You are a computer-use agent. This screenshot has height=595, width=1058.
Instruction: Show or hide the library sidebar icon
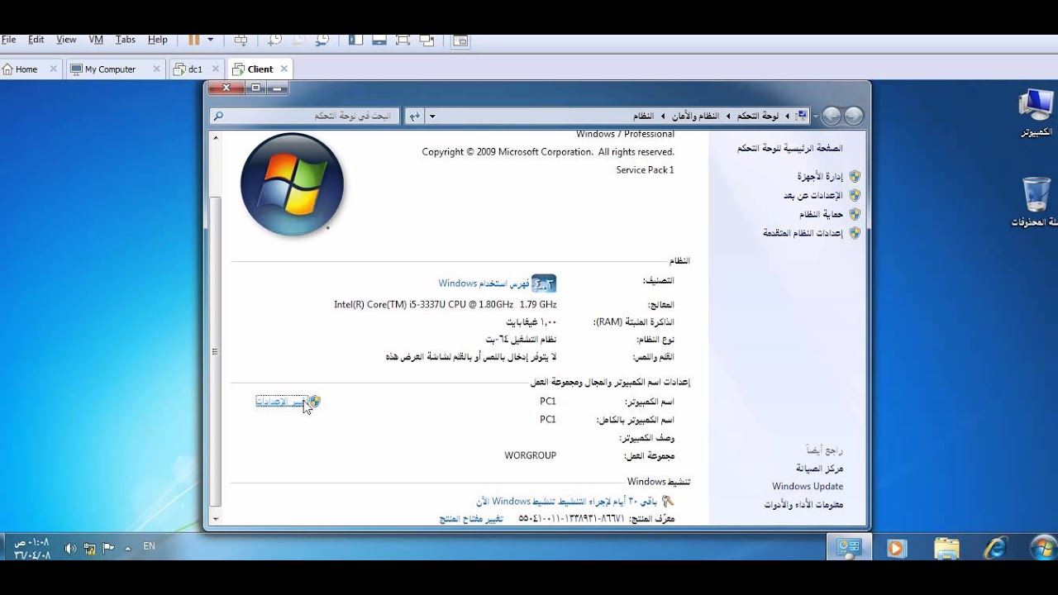356,40
